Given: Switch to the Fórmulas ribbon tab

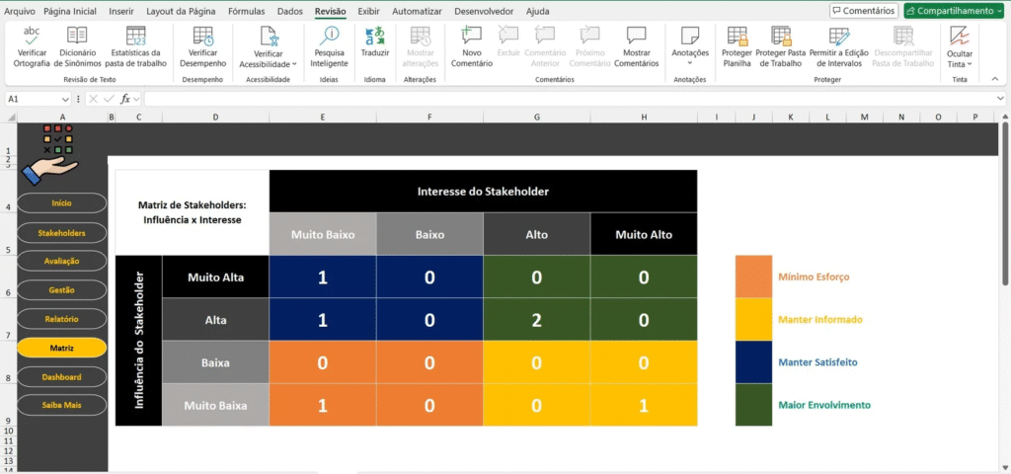Looking at the screenshot, I should tap(246, 11).
